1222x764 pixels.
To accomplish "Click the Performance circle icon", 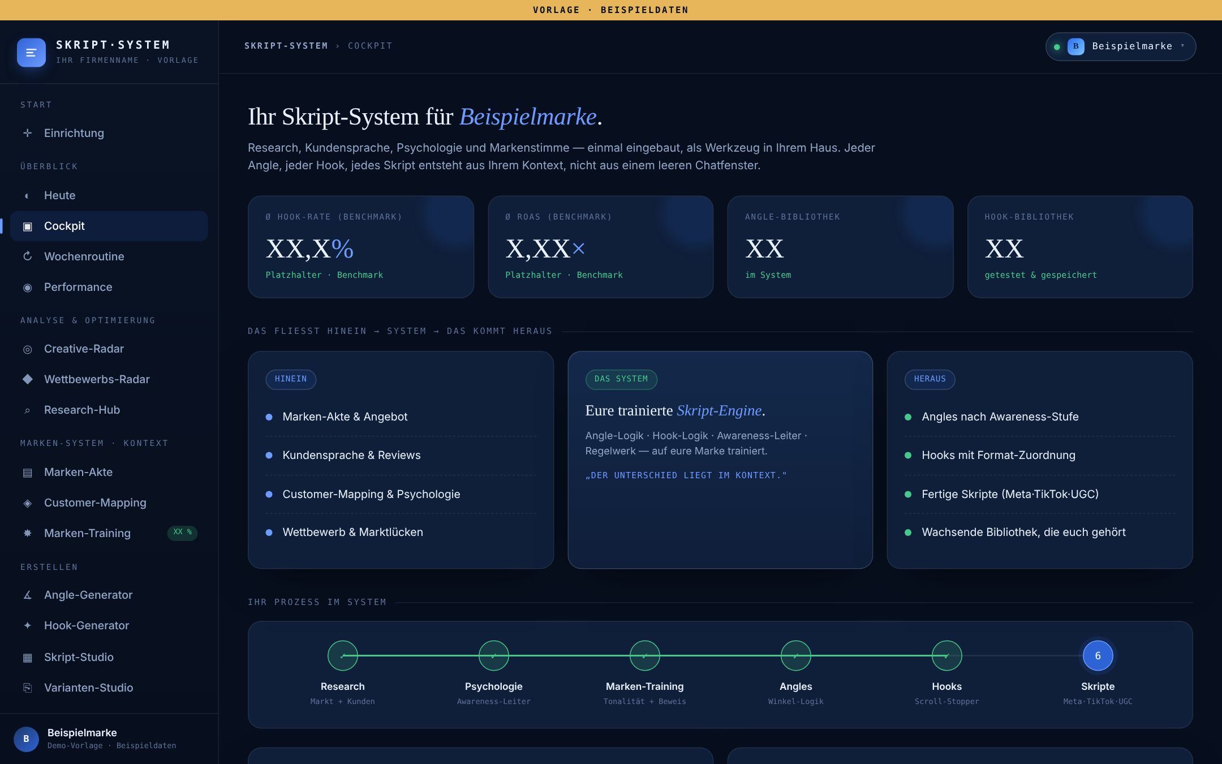I will (27, 287).
